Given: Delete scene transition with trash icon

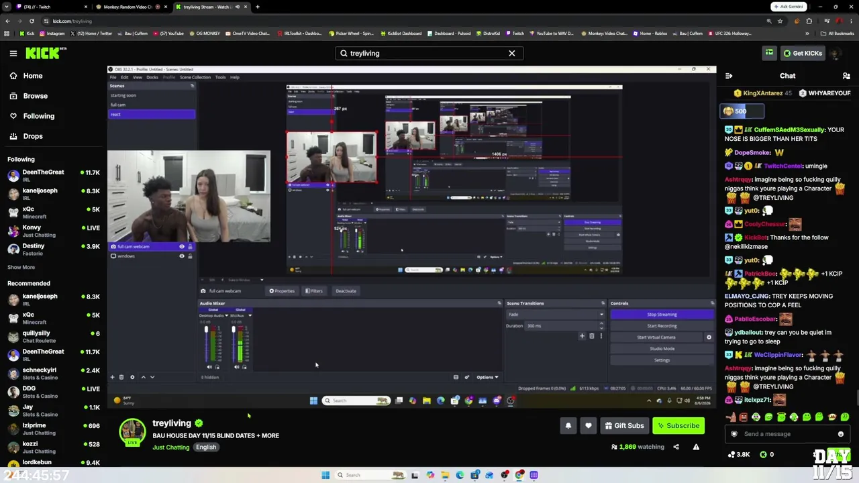Looking at the screenshot, I should [x=591, y=336].
